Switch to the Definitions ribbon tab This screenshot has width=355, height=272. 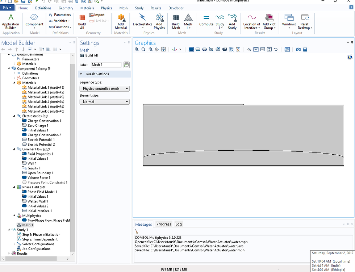pos(43,8)
